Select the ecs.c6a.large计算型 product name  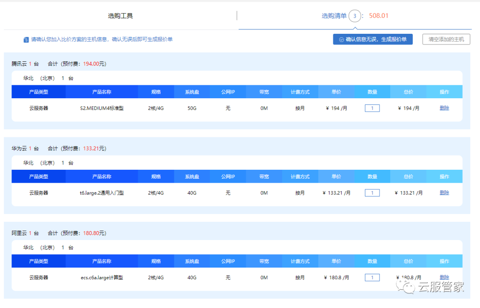(102, 277)
